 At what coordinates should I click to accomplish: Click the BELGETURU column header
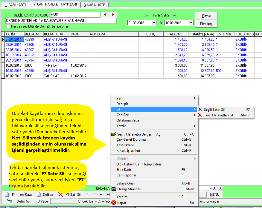click(x=57, y=34)
